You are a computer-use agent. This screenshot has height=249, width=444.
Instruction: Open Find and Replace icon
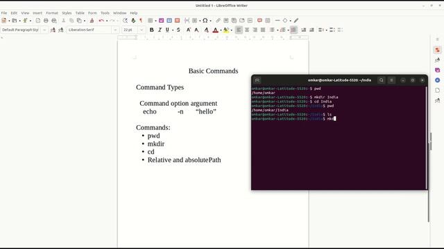point(125,21)
